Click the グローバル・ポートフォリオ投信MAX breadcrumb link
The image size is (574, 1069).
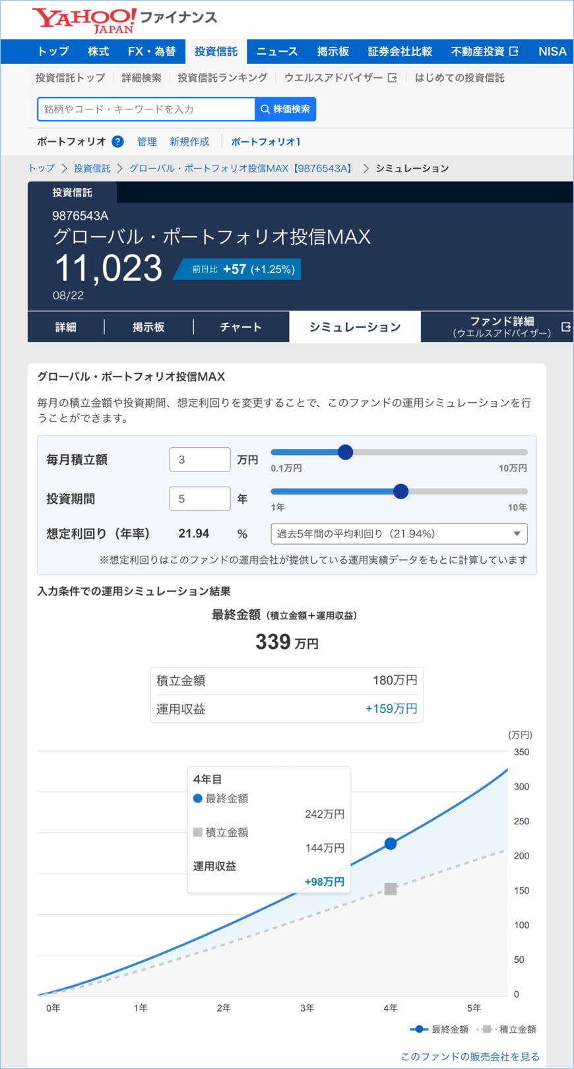click(x=241, y=168)
